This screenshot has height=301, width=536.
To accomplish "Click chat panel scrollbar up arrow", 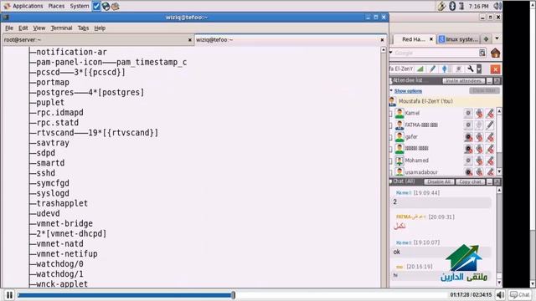I will click(x=499, y=190).
